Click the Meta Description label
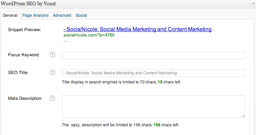Viewport: 256px width, 135px height. click(25, 98)
